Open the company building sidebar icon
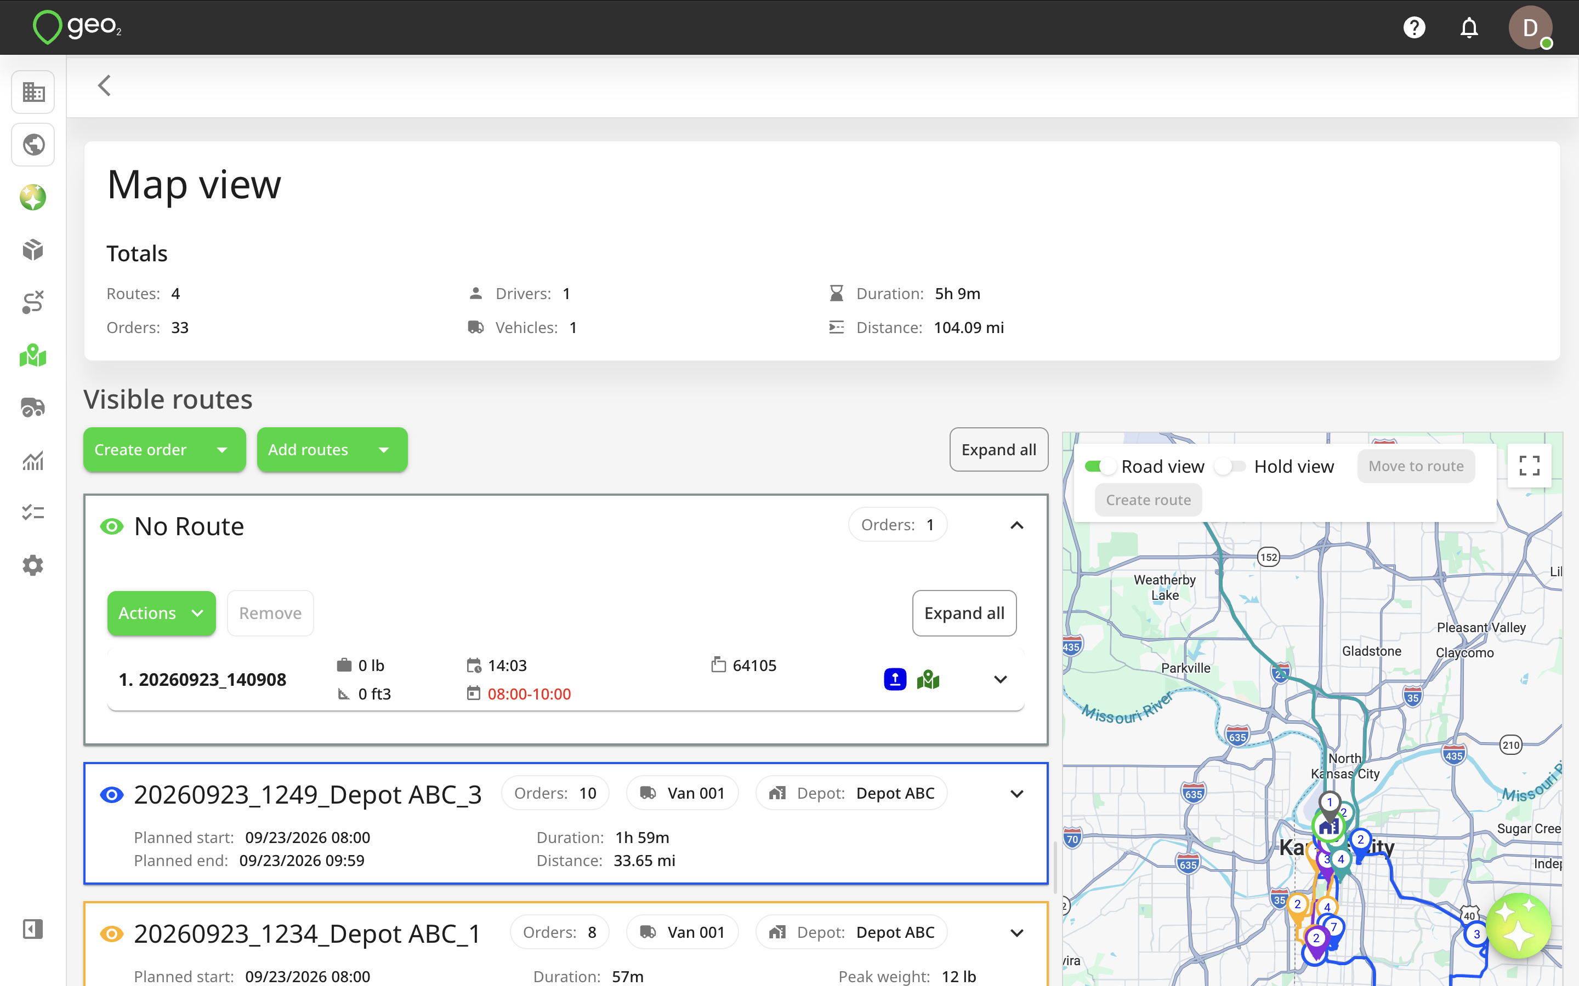The image size is (1579, 986). [33, 92]
